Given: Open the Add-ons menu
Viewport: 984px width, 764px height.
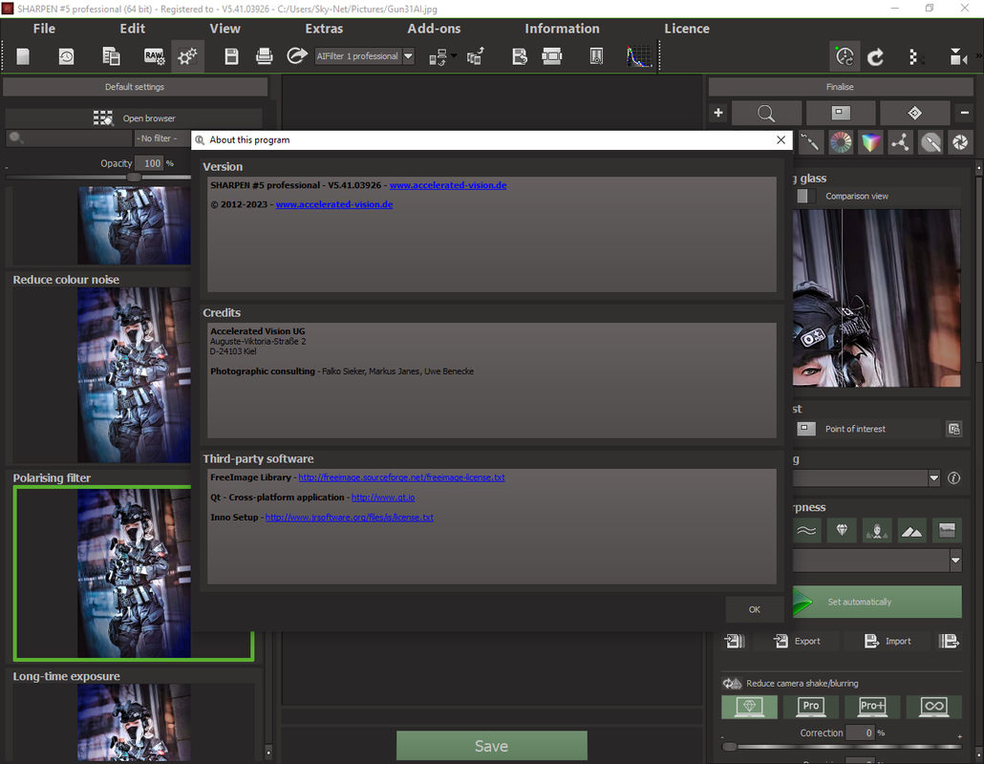Looking at the screenshot, I should click(x=434, y=29).
